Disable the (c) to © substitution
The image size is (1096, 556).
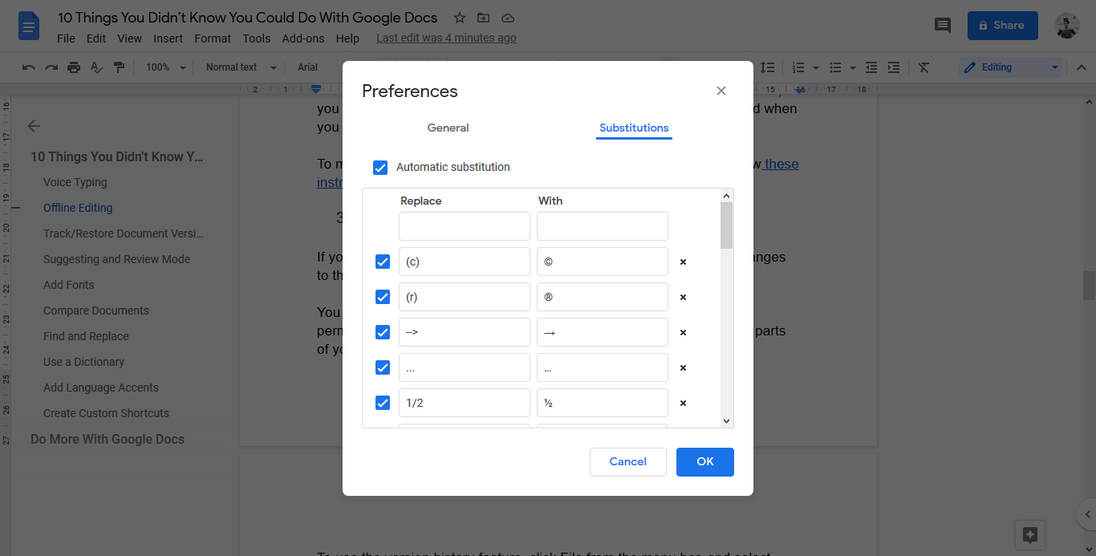point(382,262)
